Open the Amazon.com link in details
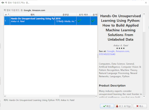149x110 pixels. point(123,51)
